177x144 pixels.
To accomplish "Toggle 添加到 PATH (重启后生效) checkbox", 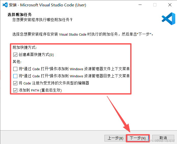I will point(15,90).
